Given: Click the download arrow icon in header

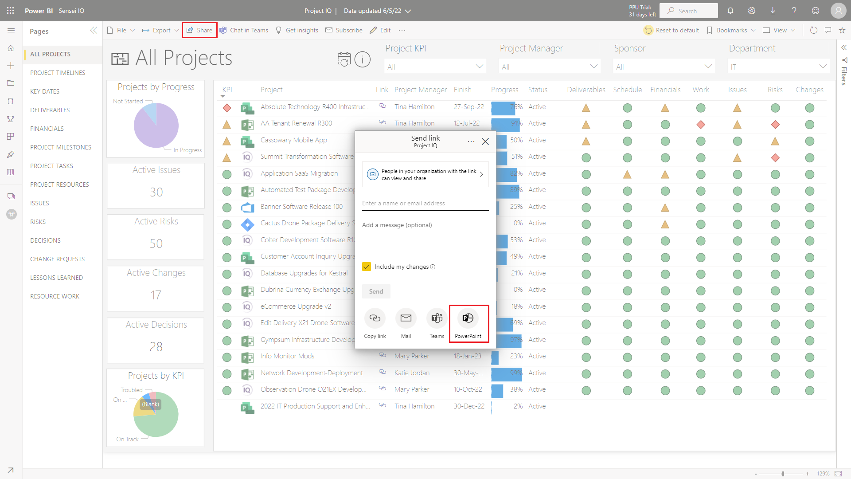Looking at the screenshot, I should (773, 11).
